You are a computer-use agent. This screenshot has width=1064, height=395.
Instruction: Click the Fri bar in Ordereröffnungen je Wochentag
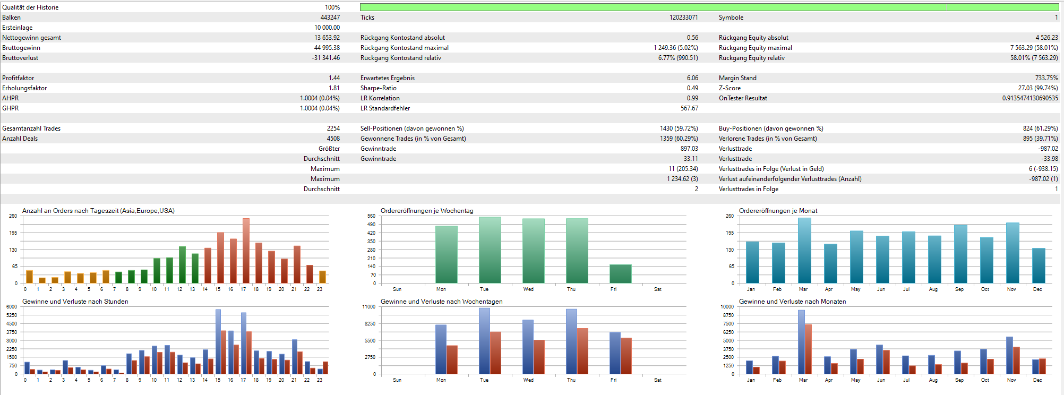(x=621, y=274)
